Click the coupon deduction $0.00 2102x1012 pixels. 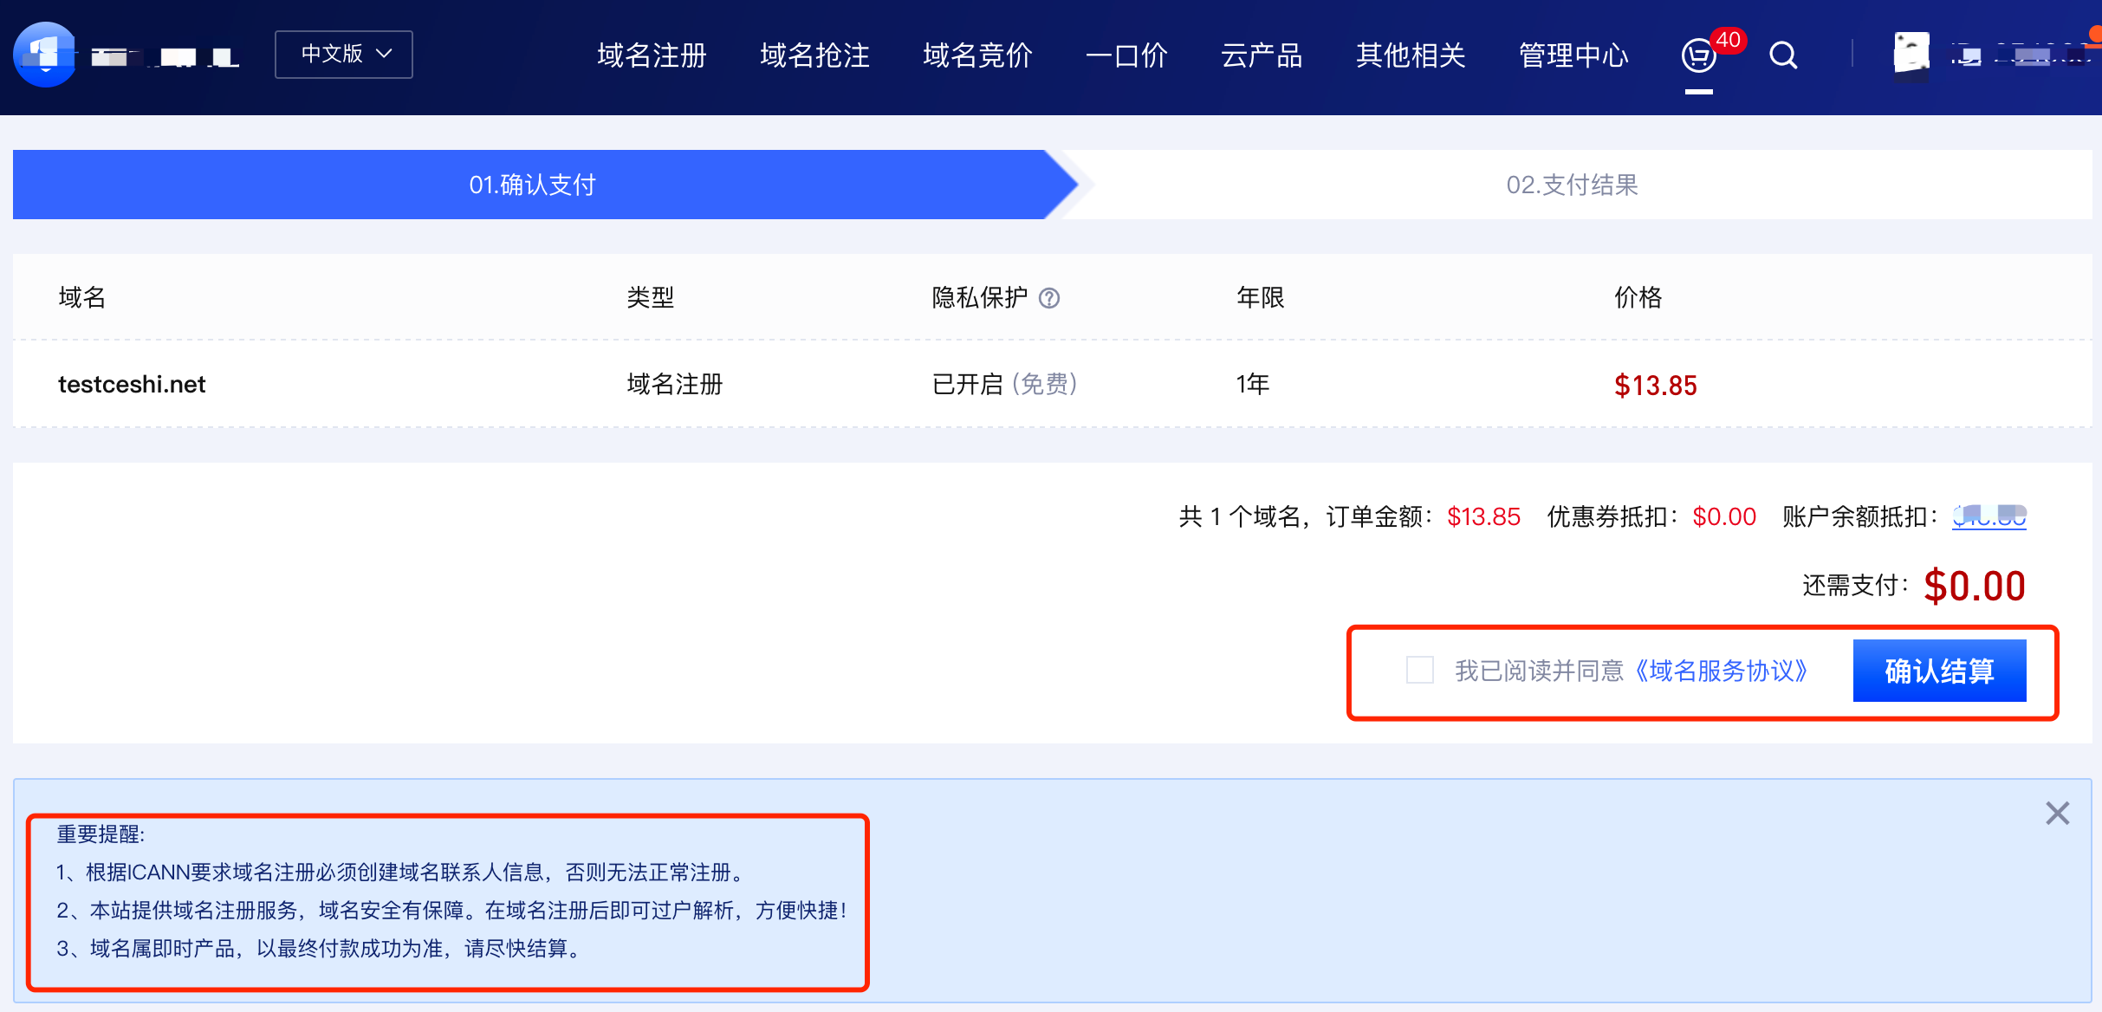[x=1724, y=516]
